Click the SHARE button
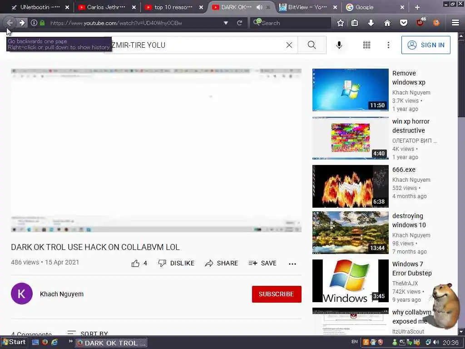Image resolution: width=465 pixels, height=349 pixels. tap(222, 263)
